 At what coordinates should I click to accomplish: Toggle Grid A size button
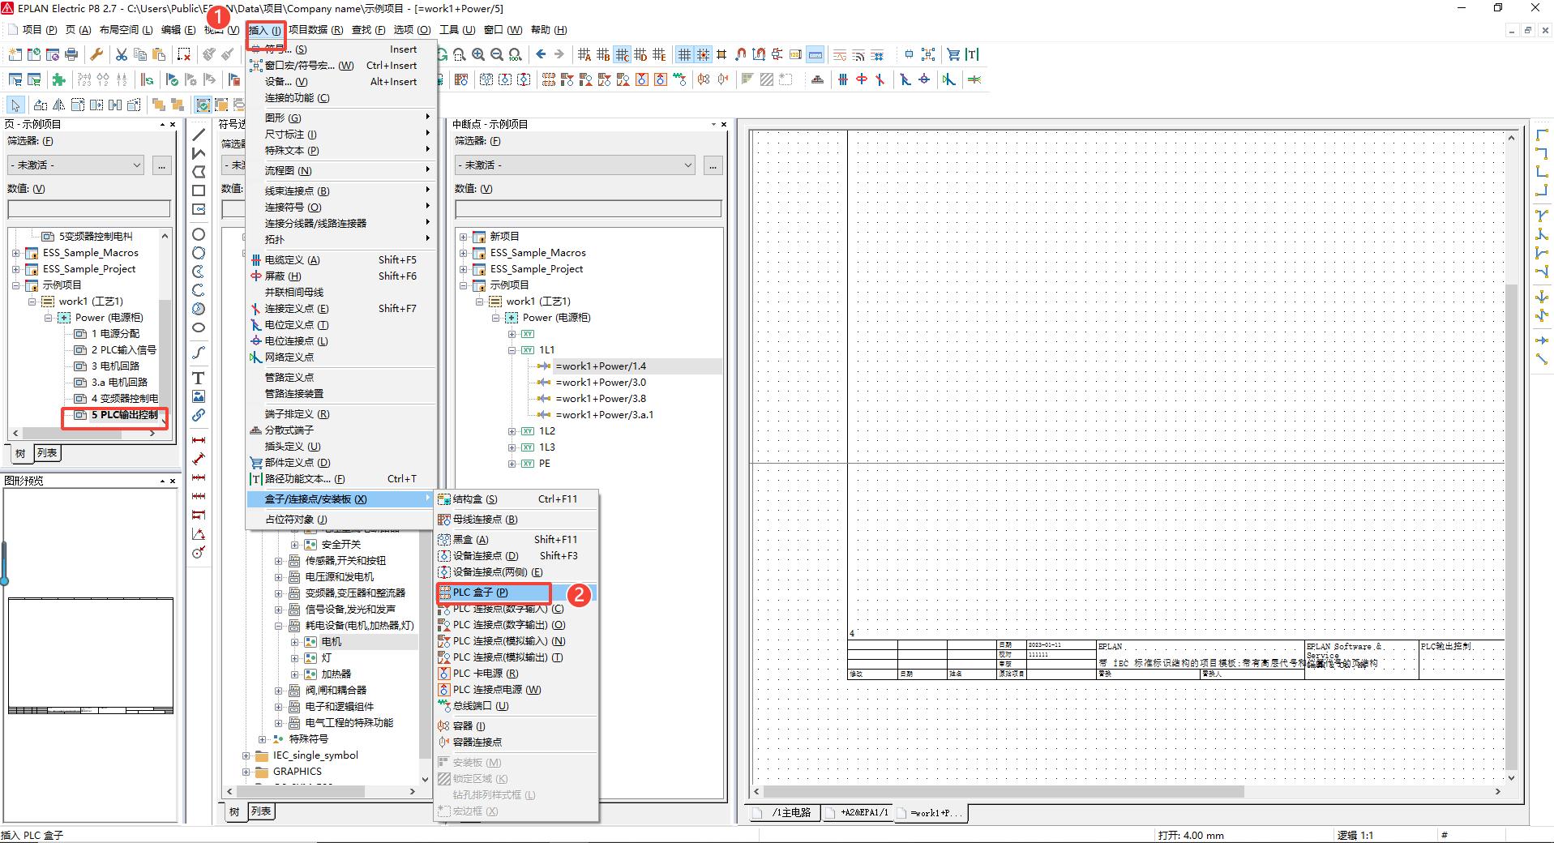click(584, 54)
